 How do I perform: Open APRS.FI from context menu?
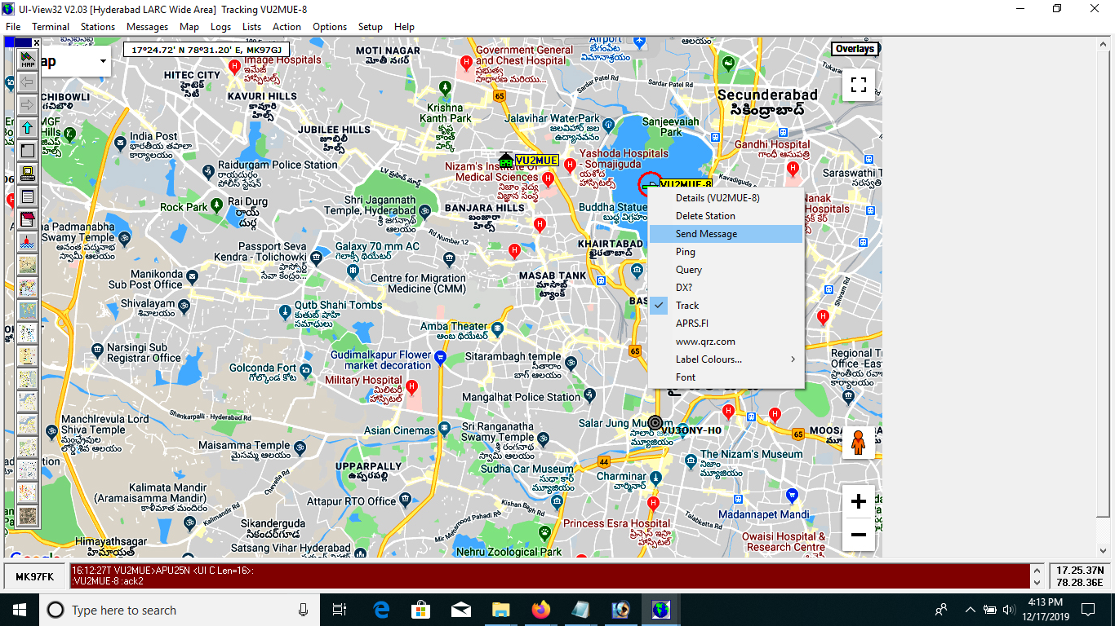726,324
